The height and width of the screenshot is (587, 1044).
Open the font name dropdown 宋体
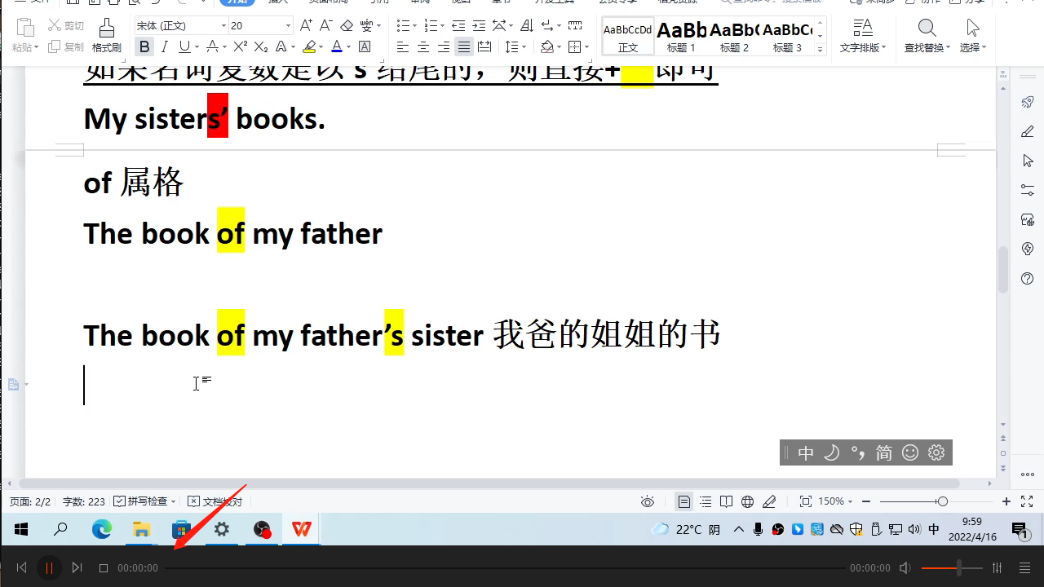click(x=181, y=26)
